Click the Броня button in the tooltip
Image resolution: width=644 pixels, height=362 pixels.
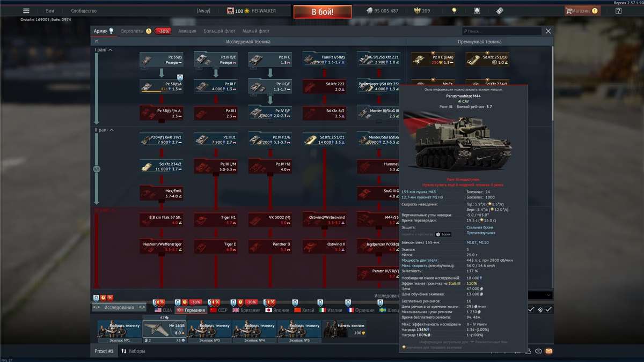pyautogui.click(x=443, y=234)
